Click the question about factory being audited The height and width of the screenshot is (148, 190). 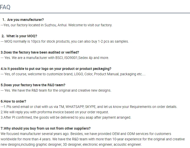pyautogui.click(x=40, y=52)
